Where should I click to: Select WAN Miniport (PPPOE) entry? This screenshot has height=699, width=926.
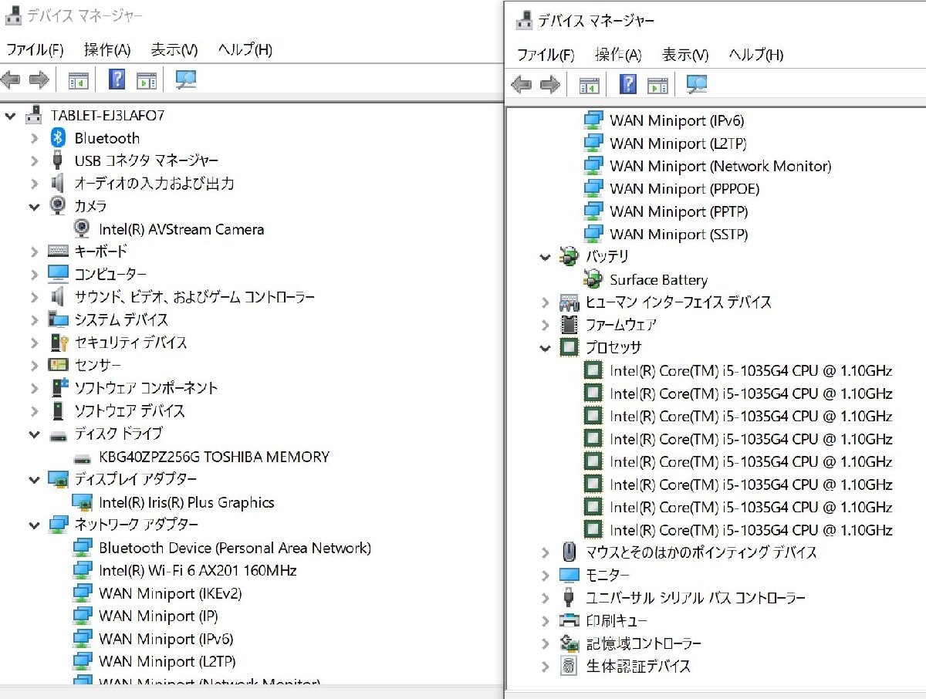684,189
